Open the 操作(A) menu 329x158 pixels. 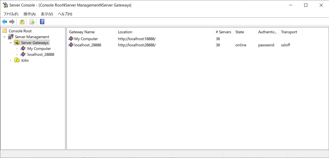click(x=29, y=14)
